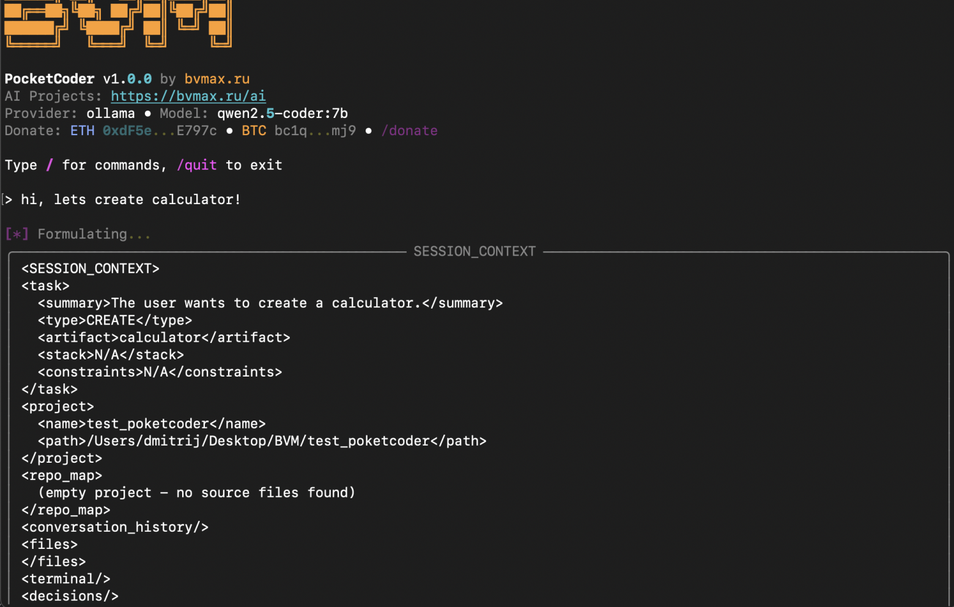Viewport: 954px width, 607px height.
Task: Click the /donate command text
Action: 409,131
